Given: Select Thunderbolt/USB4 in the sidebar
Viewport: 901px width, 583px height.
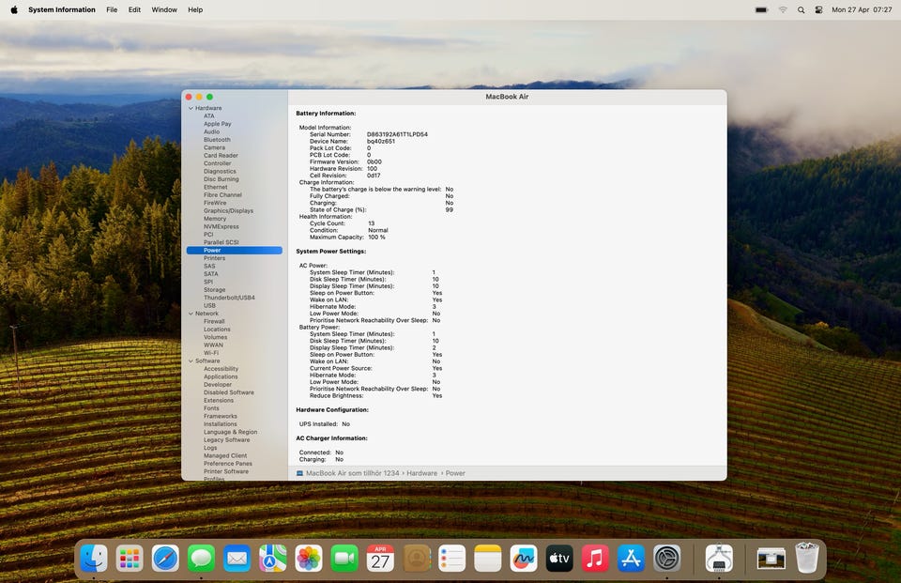Looking at the screenshot, I should tap(229, 298).
